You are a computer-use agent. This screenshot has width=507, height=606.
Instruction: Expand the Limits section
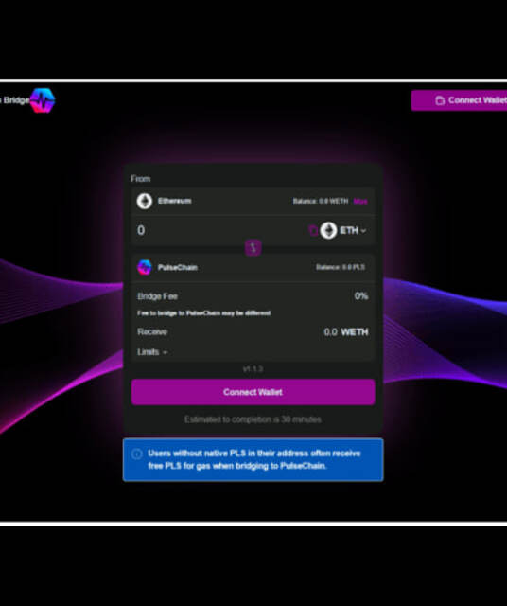pyautogui.click(x=152, y=352)
